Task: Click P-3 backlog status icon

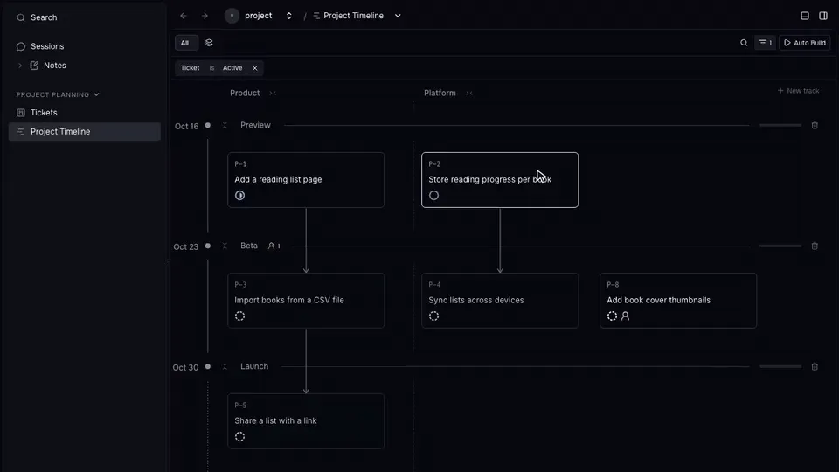Action: click(239, 316)
